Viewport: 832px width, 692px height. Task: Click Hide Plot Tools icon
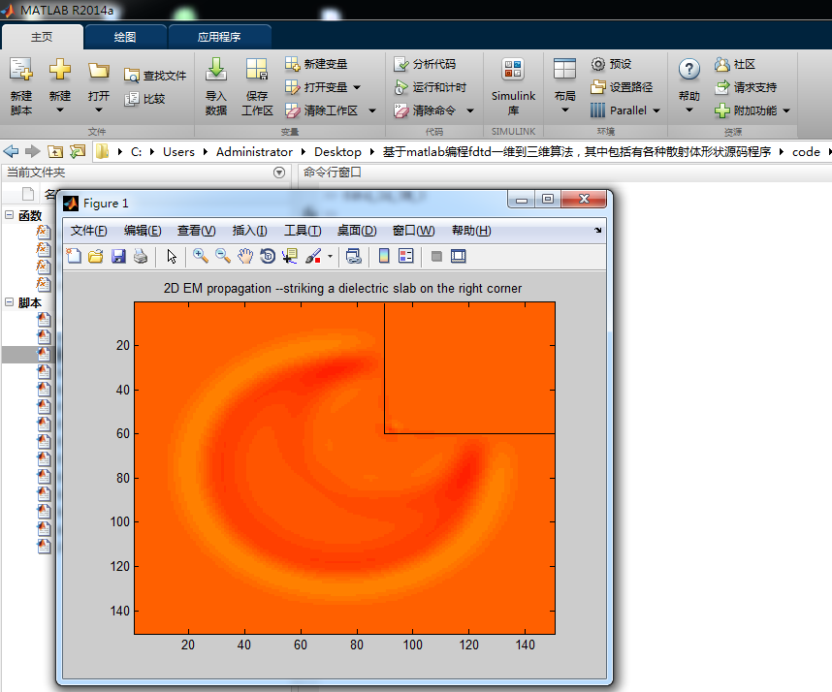click(x=436, y=257)
